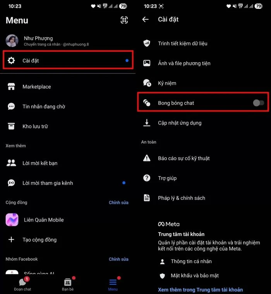Select the Menu bottom tab
The image size is (271, 294).
coord(113,284)
